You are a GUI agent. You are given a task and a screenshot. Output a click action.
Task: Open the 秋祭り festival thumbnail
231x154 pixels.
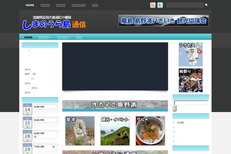click(191, 80)
